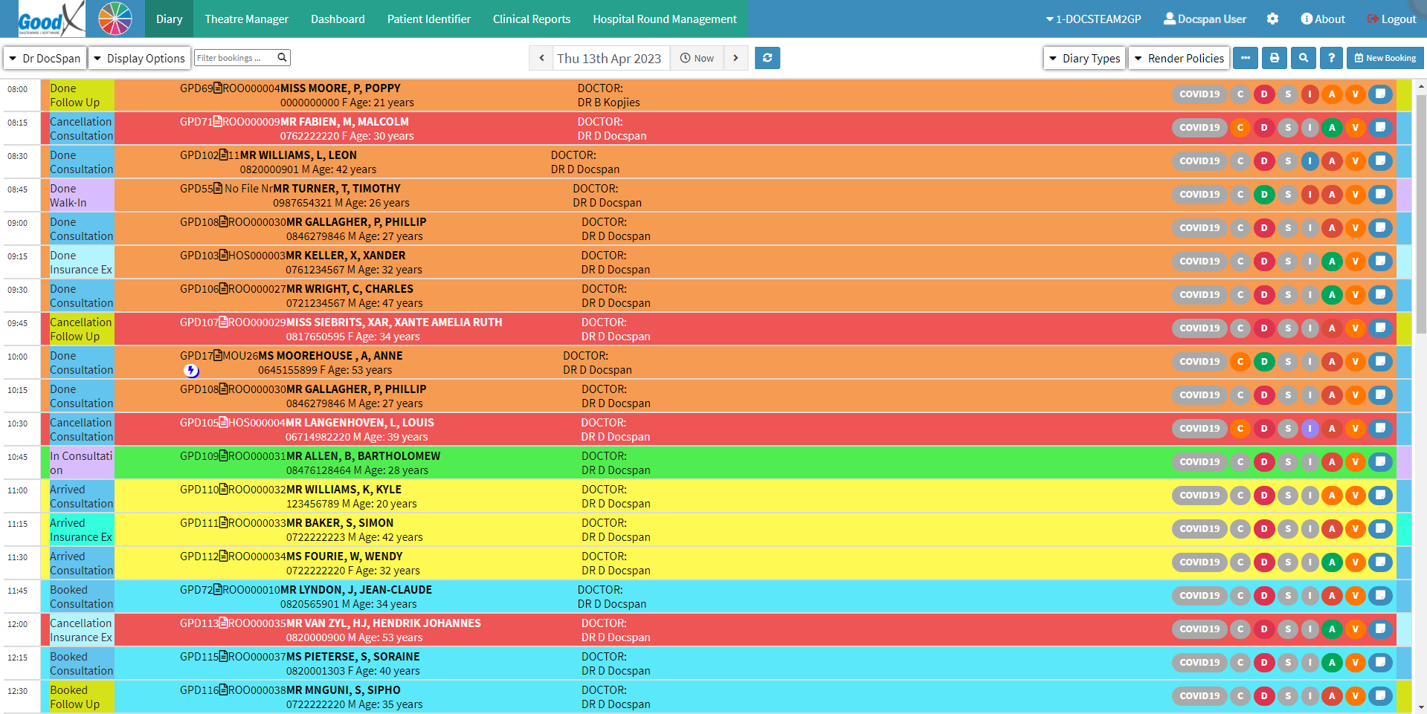Open note icon for Miss Moore's booking
The width and height of the screenshot is (1427, 714).
(1379, 94)
